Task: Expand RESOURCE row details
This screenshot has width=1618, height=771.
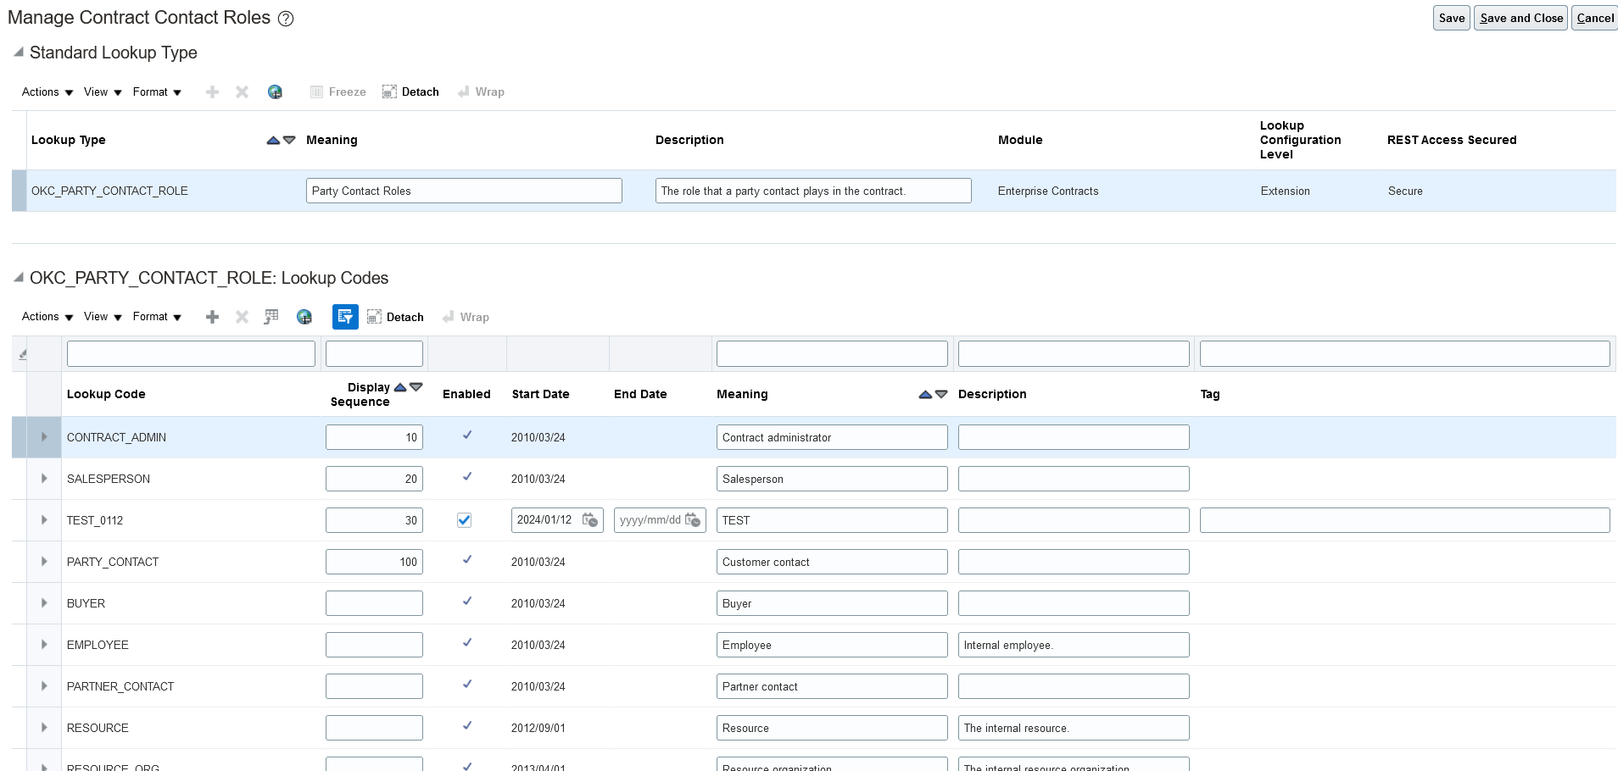Action: coord(44,728)
